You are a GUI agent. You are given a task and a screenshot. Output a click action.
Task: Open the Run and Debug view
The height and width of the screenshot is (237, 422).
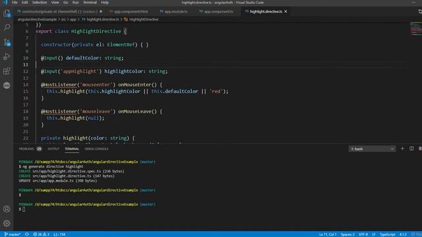(7, 57)
